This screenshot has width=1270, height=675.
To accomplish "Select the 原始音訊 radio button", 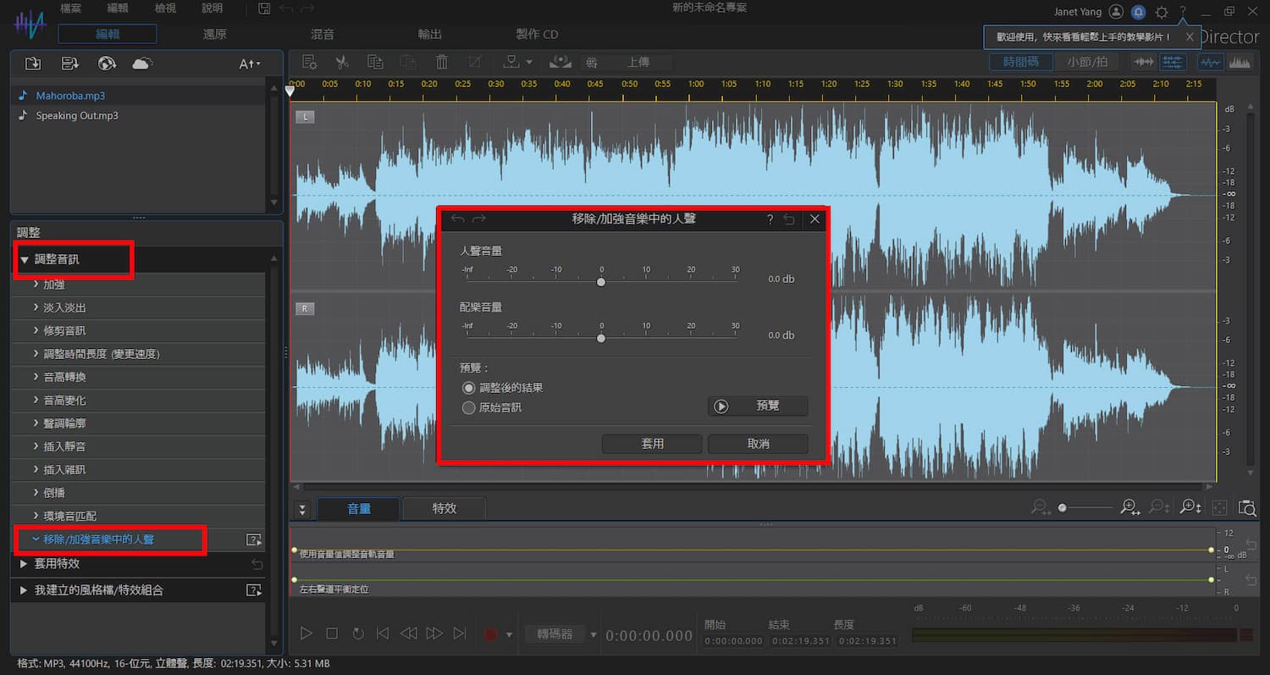I will 469,407.
